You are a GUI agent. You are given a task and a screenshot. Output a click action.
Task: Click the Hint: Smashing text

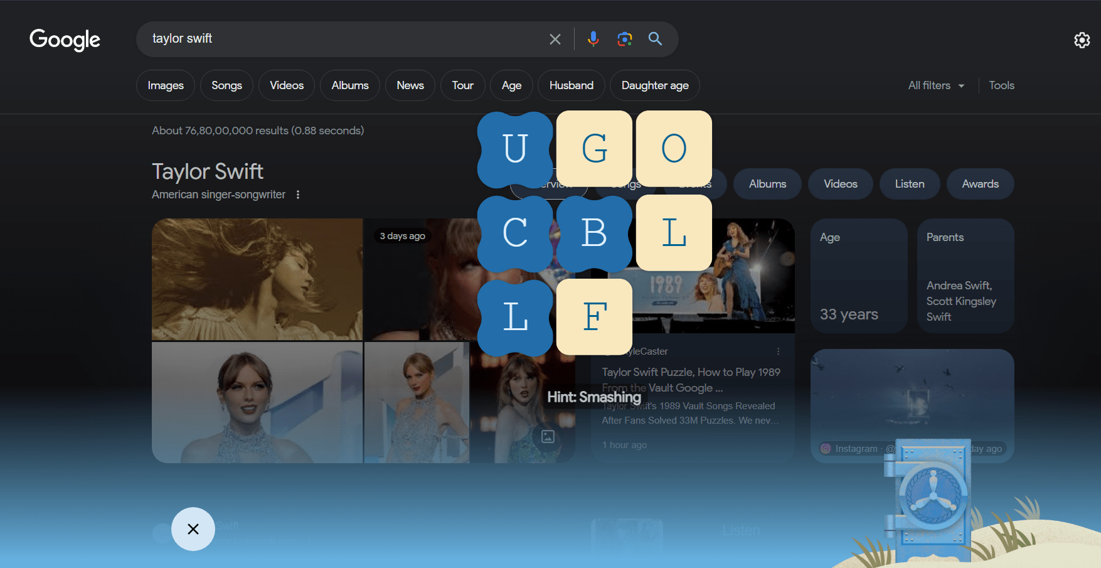(594, 397)
